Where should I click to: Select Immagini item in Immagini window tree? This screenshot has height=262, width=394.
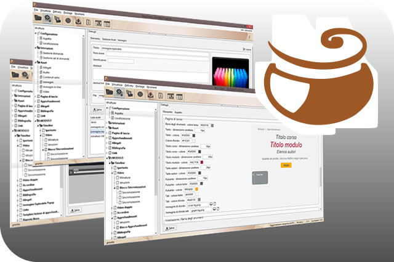(47, 82)
